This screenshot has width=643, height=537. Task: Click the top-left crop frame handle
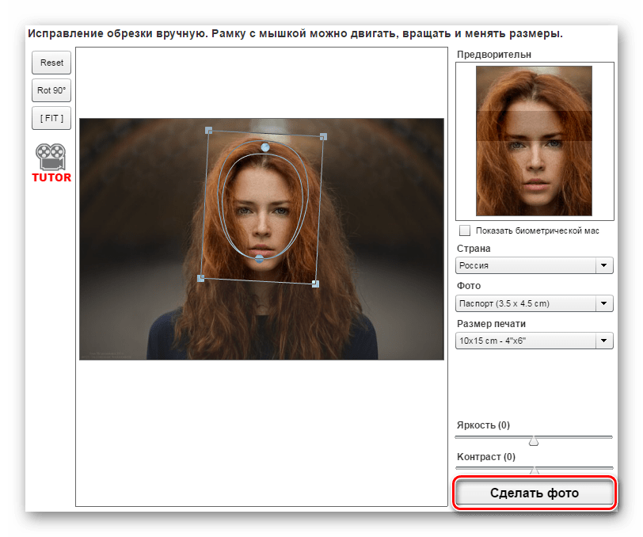pyautogui.click(x=208, y=130)
